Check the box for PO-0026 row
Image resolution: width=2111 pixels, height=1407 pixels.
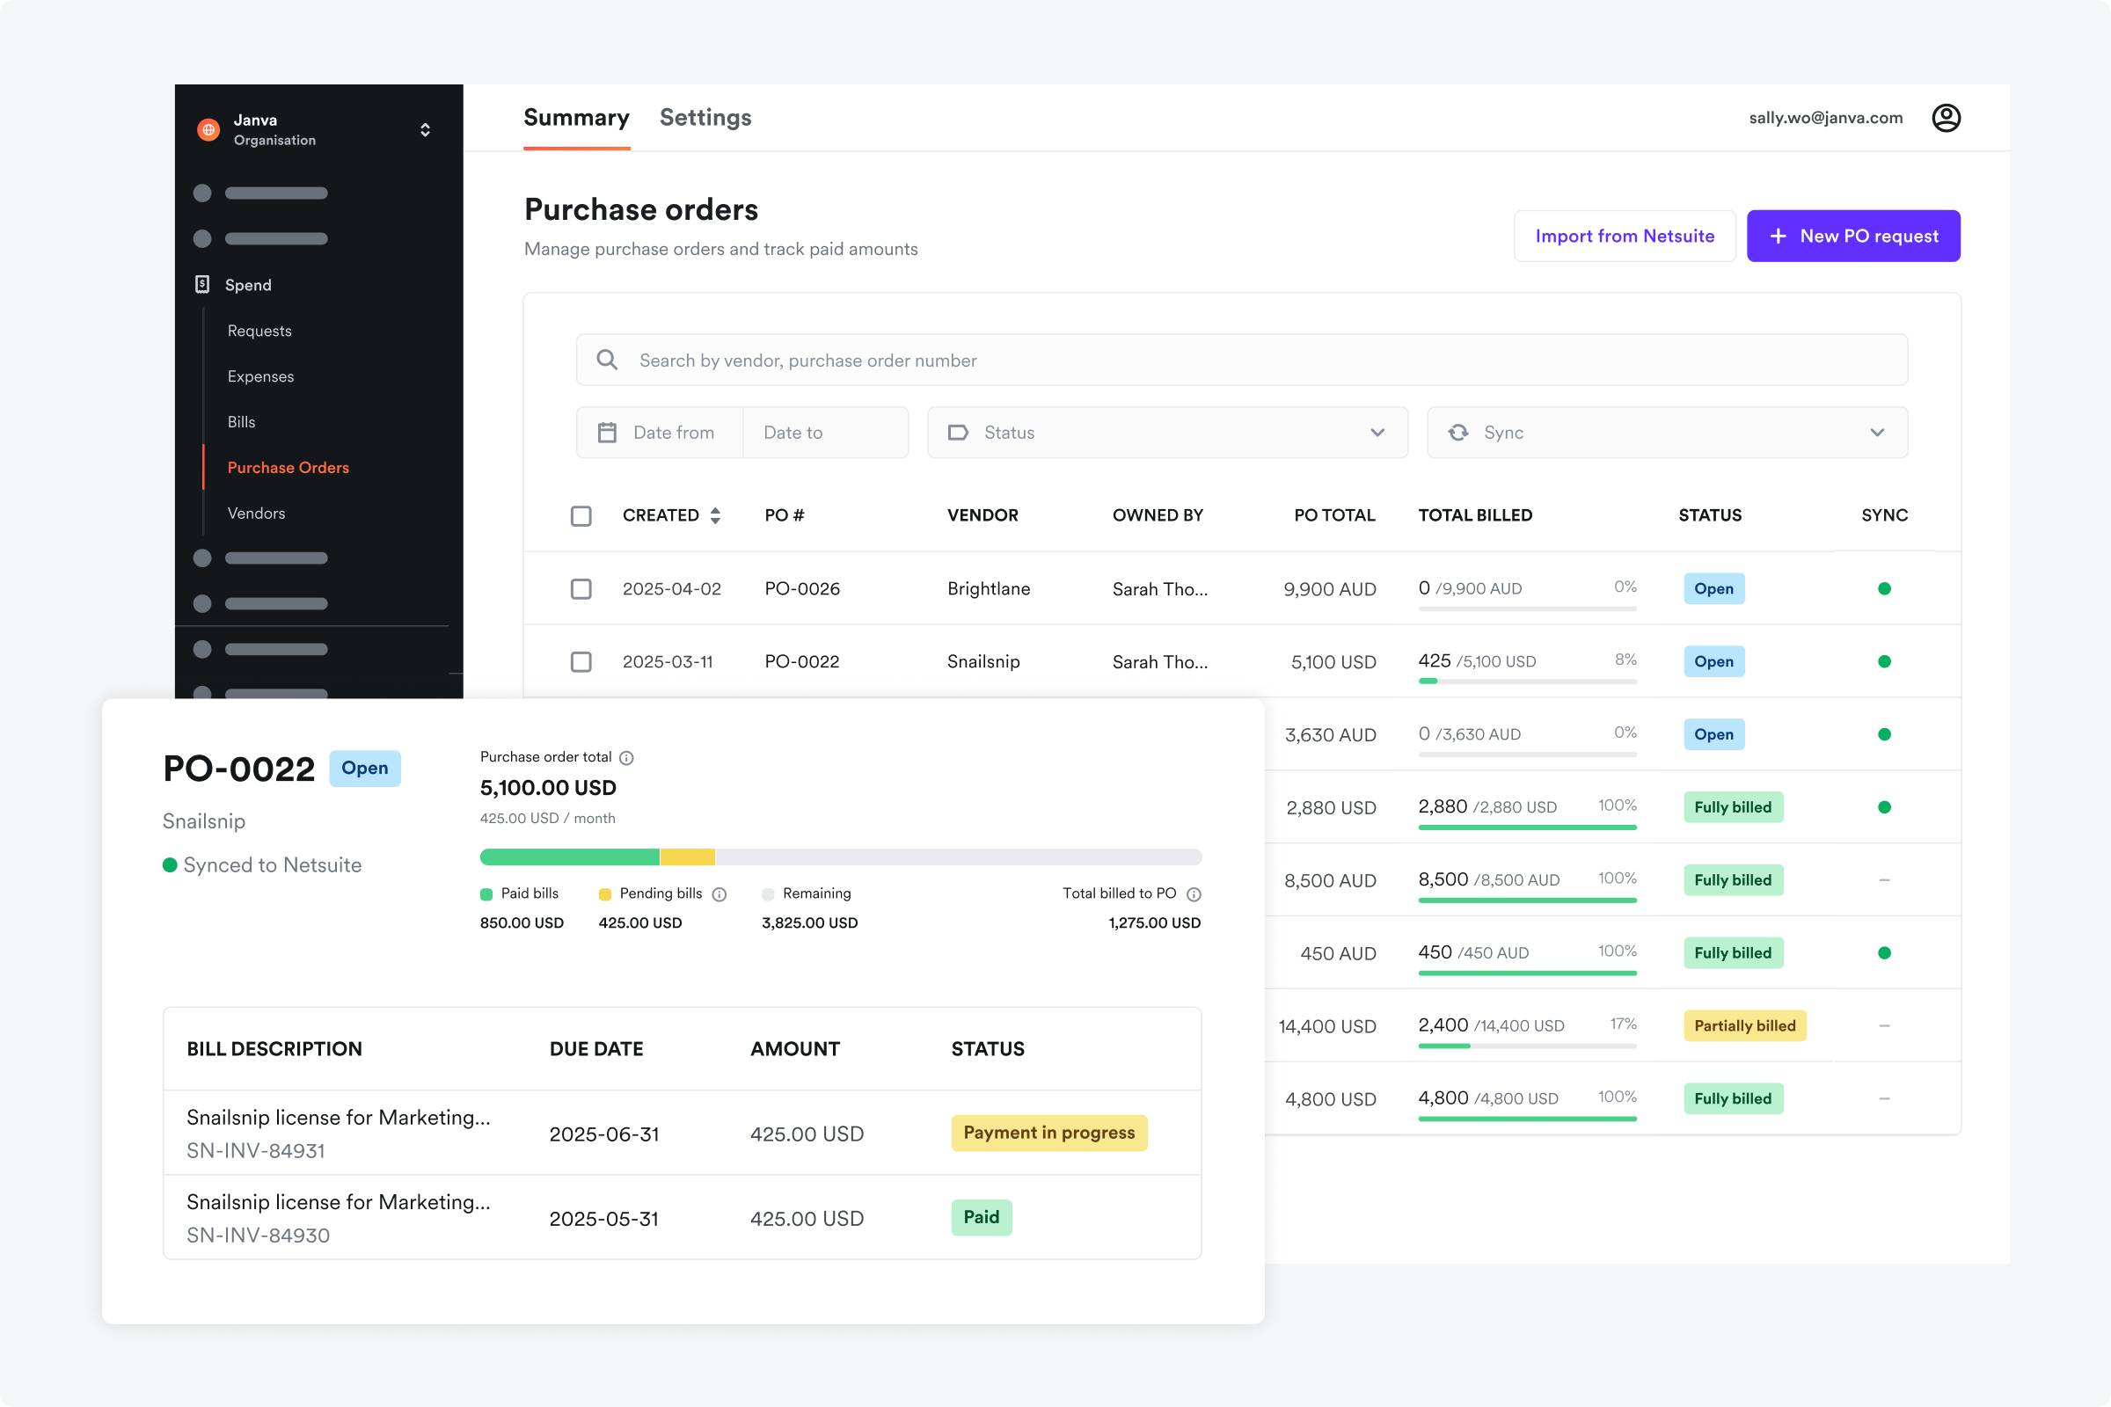tap(581, 588)
